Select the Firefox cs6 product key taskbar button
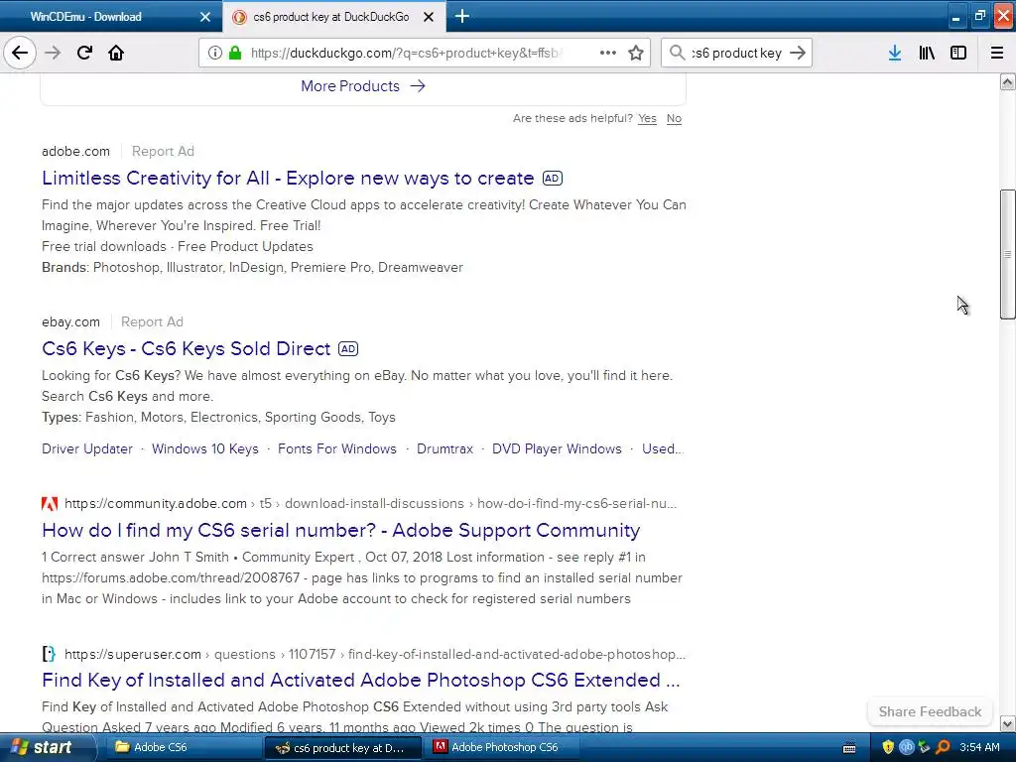1016x762 pixels. pyautogui.click(x=343, y=748)
